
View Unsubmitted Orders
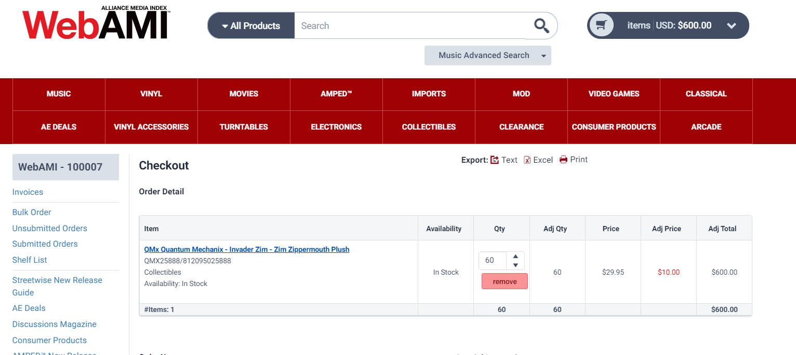50,229
